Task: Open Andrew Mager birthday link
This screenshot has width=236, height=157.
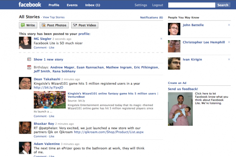Action: 62,67
